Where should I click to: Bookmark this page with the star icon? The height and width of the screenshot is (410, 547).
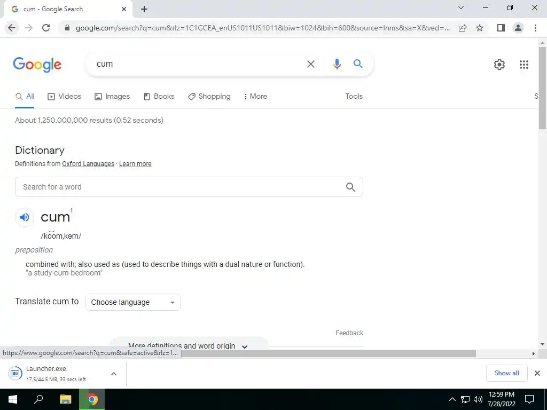480,28
